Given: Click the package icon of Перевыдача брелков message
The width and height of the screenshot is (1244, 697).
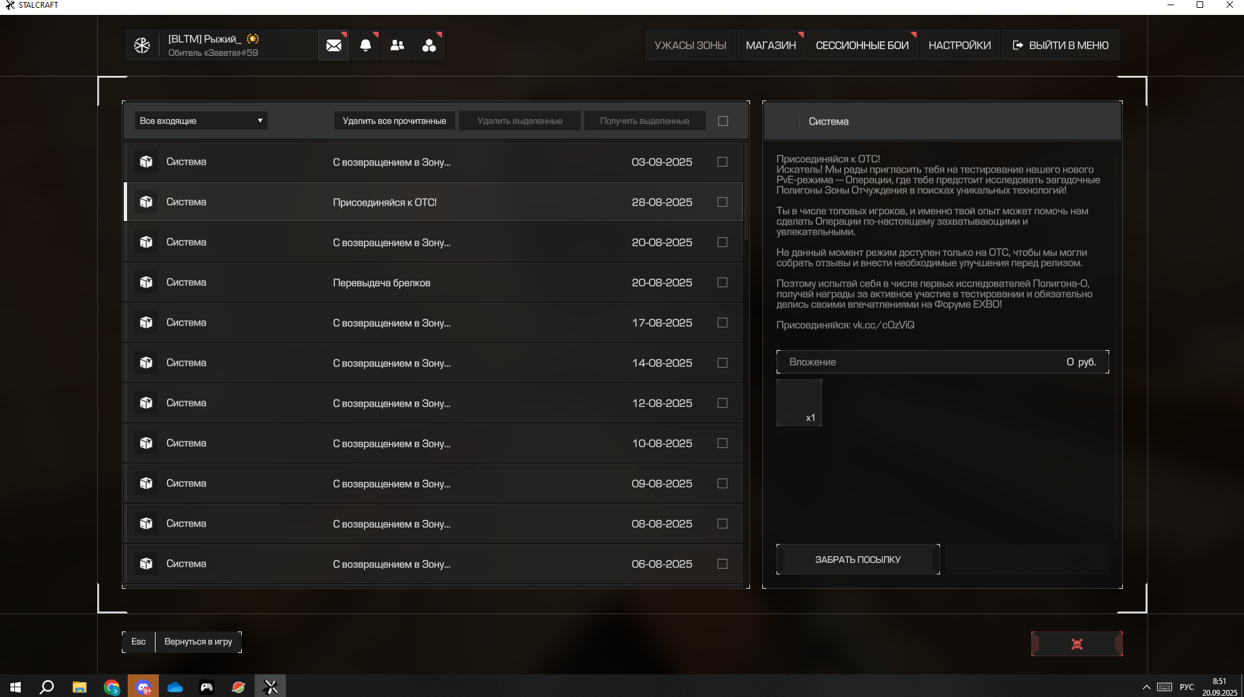Looking at the screenshot, I should click(x=147, y=283).
